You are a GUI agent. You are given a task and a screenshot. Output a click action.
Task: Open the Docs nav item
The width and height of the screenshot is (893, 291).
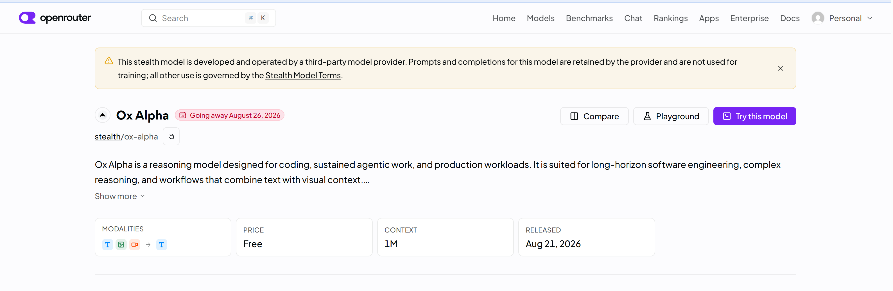(790, 18)
